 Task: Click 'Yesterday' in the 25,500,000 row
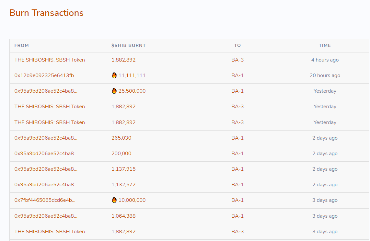pos(325,91)
